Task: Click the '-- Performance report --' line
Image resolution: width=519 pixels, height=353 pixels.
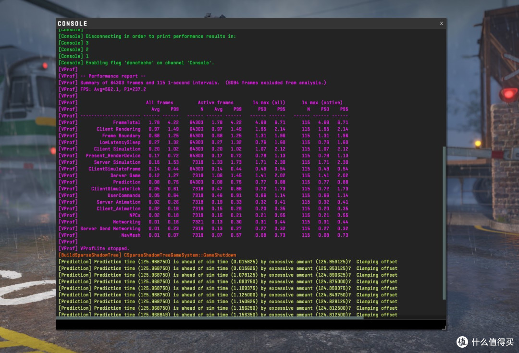Action: 113,76
